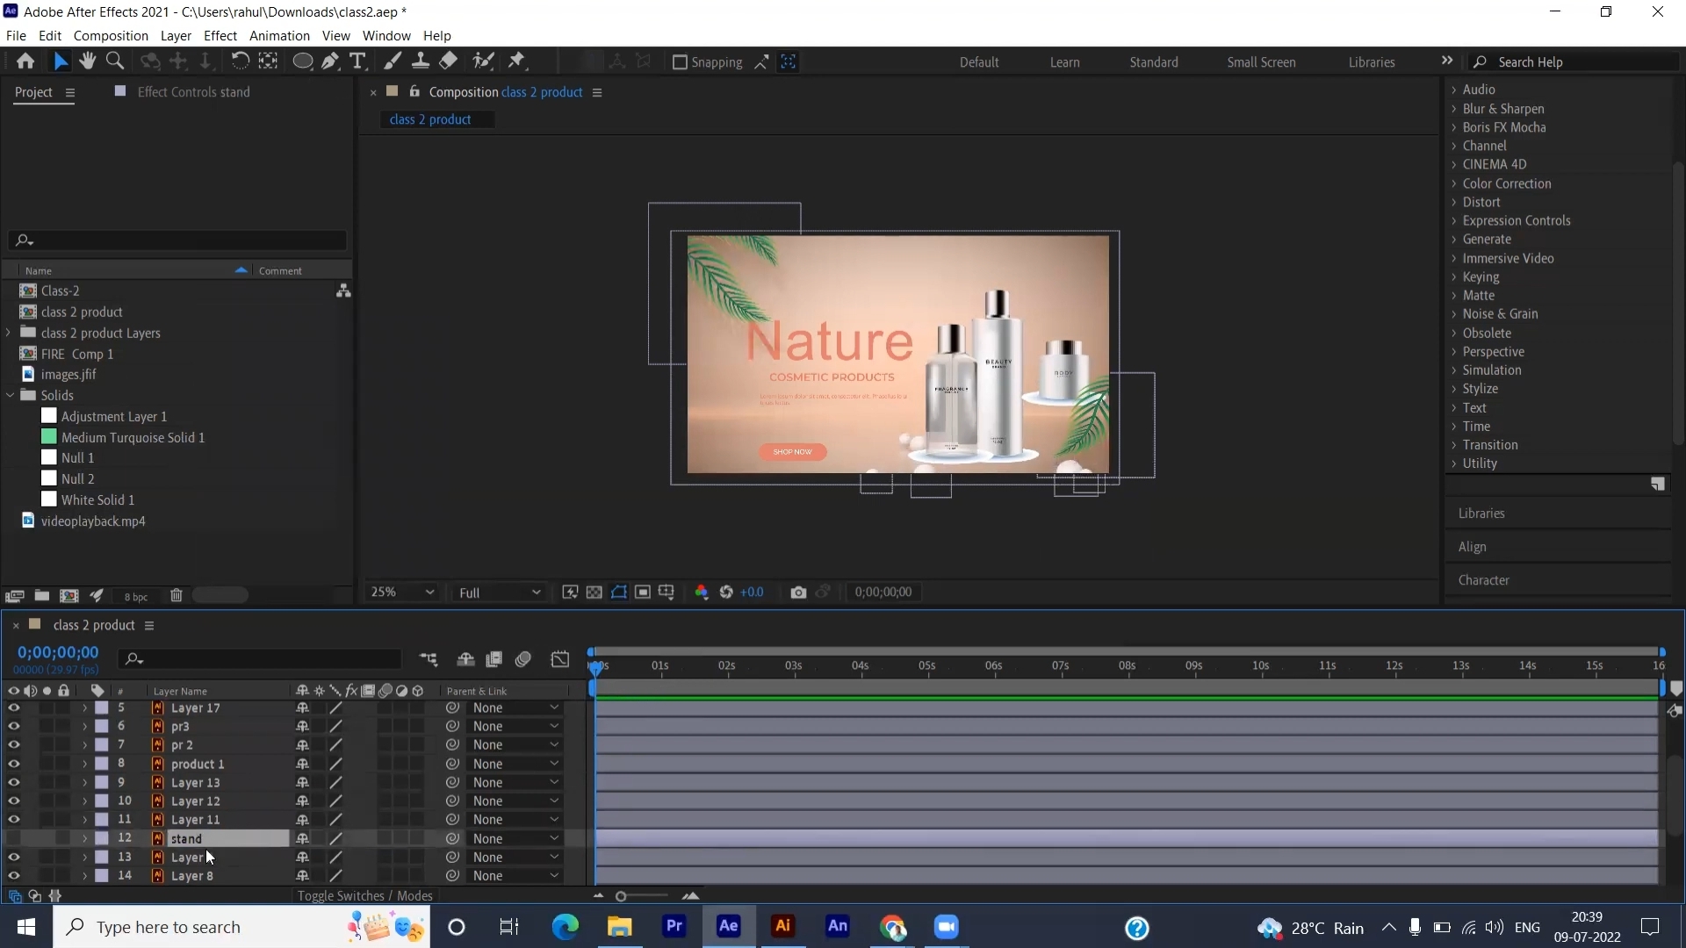Expand the class 2 product Layers folder

pos(9,333)
